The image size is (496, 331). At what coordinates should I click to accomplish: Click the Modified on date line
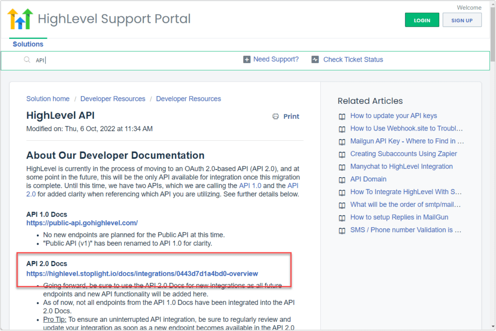coord(90,129)
